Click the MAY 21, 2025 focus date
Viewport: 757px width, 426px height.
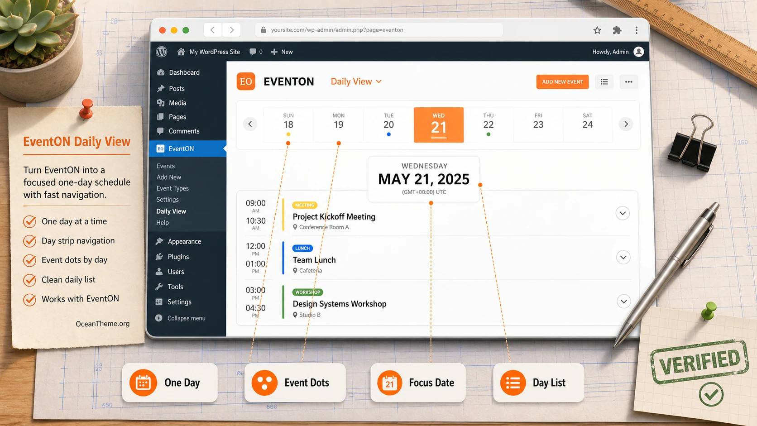tap(424, 179)
